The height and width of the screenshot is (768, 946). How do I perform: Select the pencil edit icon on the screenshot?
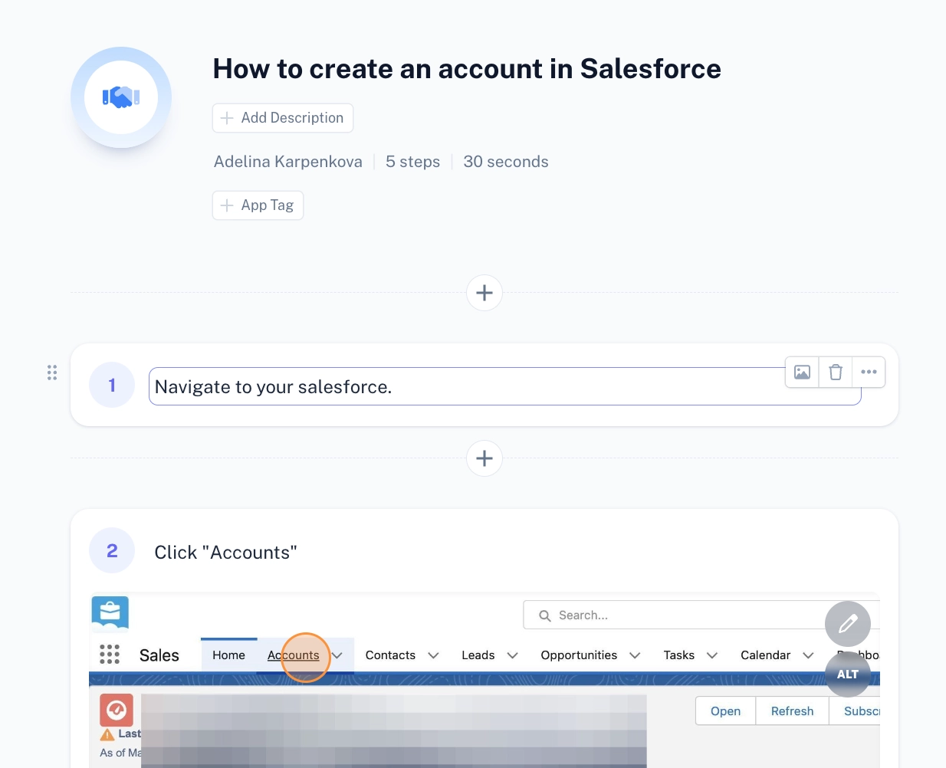click(x=847, y=624)
